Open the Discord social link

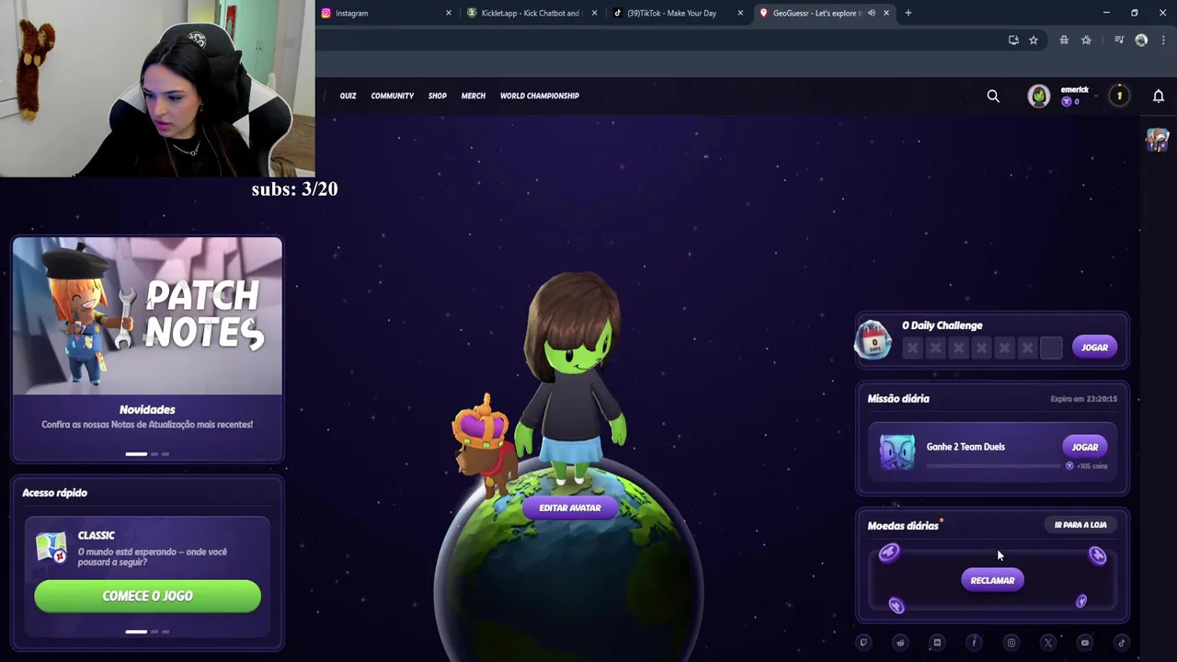937,643
